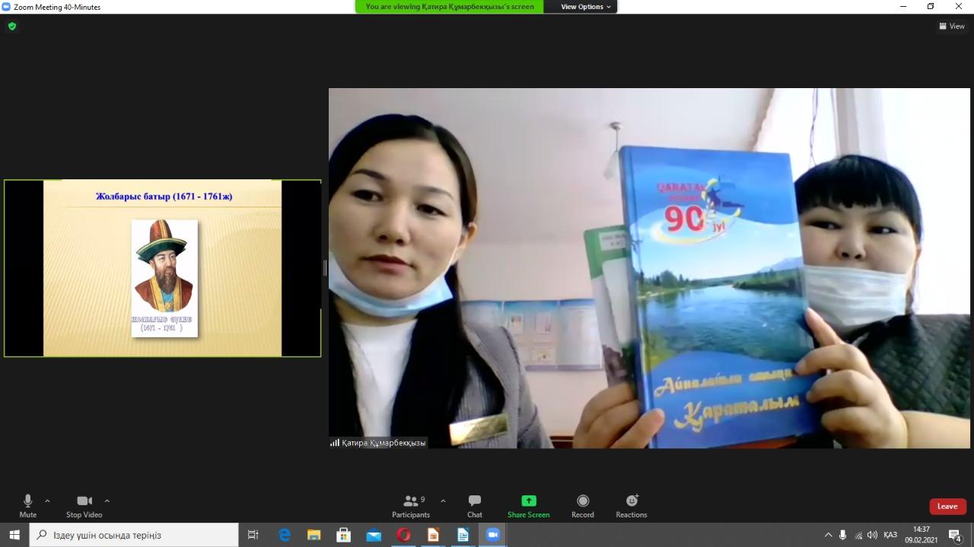974x547 pixels.
Task: Open the View layout menu
Action: pyautogui.click(x=952, y=26)
